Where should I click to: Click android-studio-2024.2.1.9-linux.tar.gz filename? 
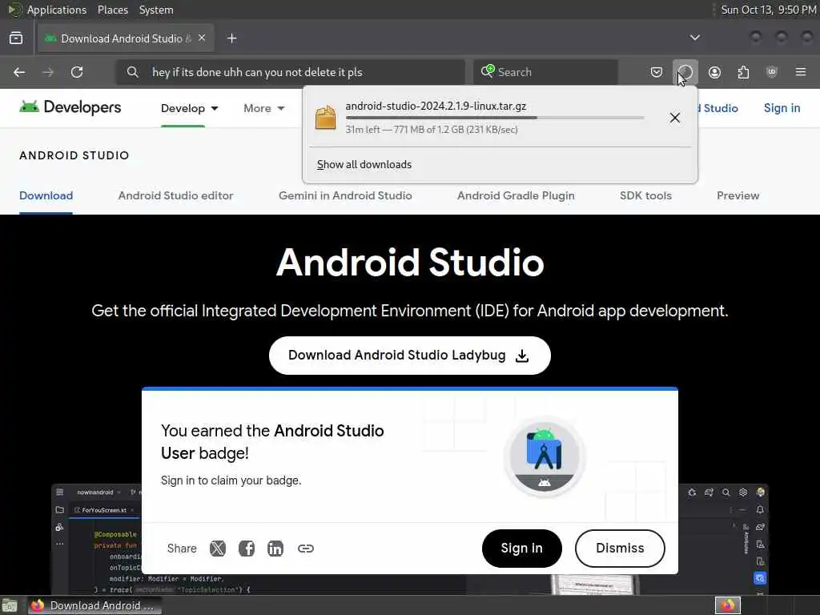coord(436,107)
